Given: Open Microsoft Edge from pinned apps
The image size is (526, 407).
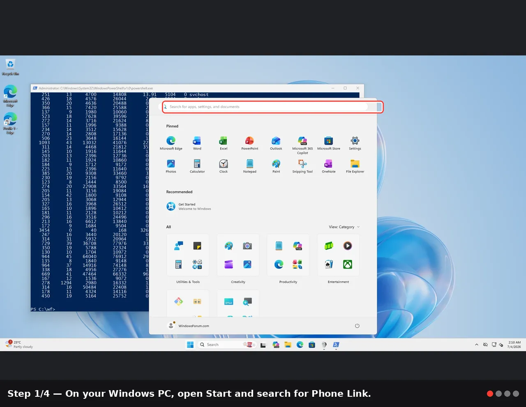Looking at the screenshot, I should click(x=171, y=143).
